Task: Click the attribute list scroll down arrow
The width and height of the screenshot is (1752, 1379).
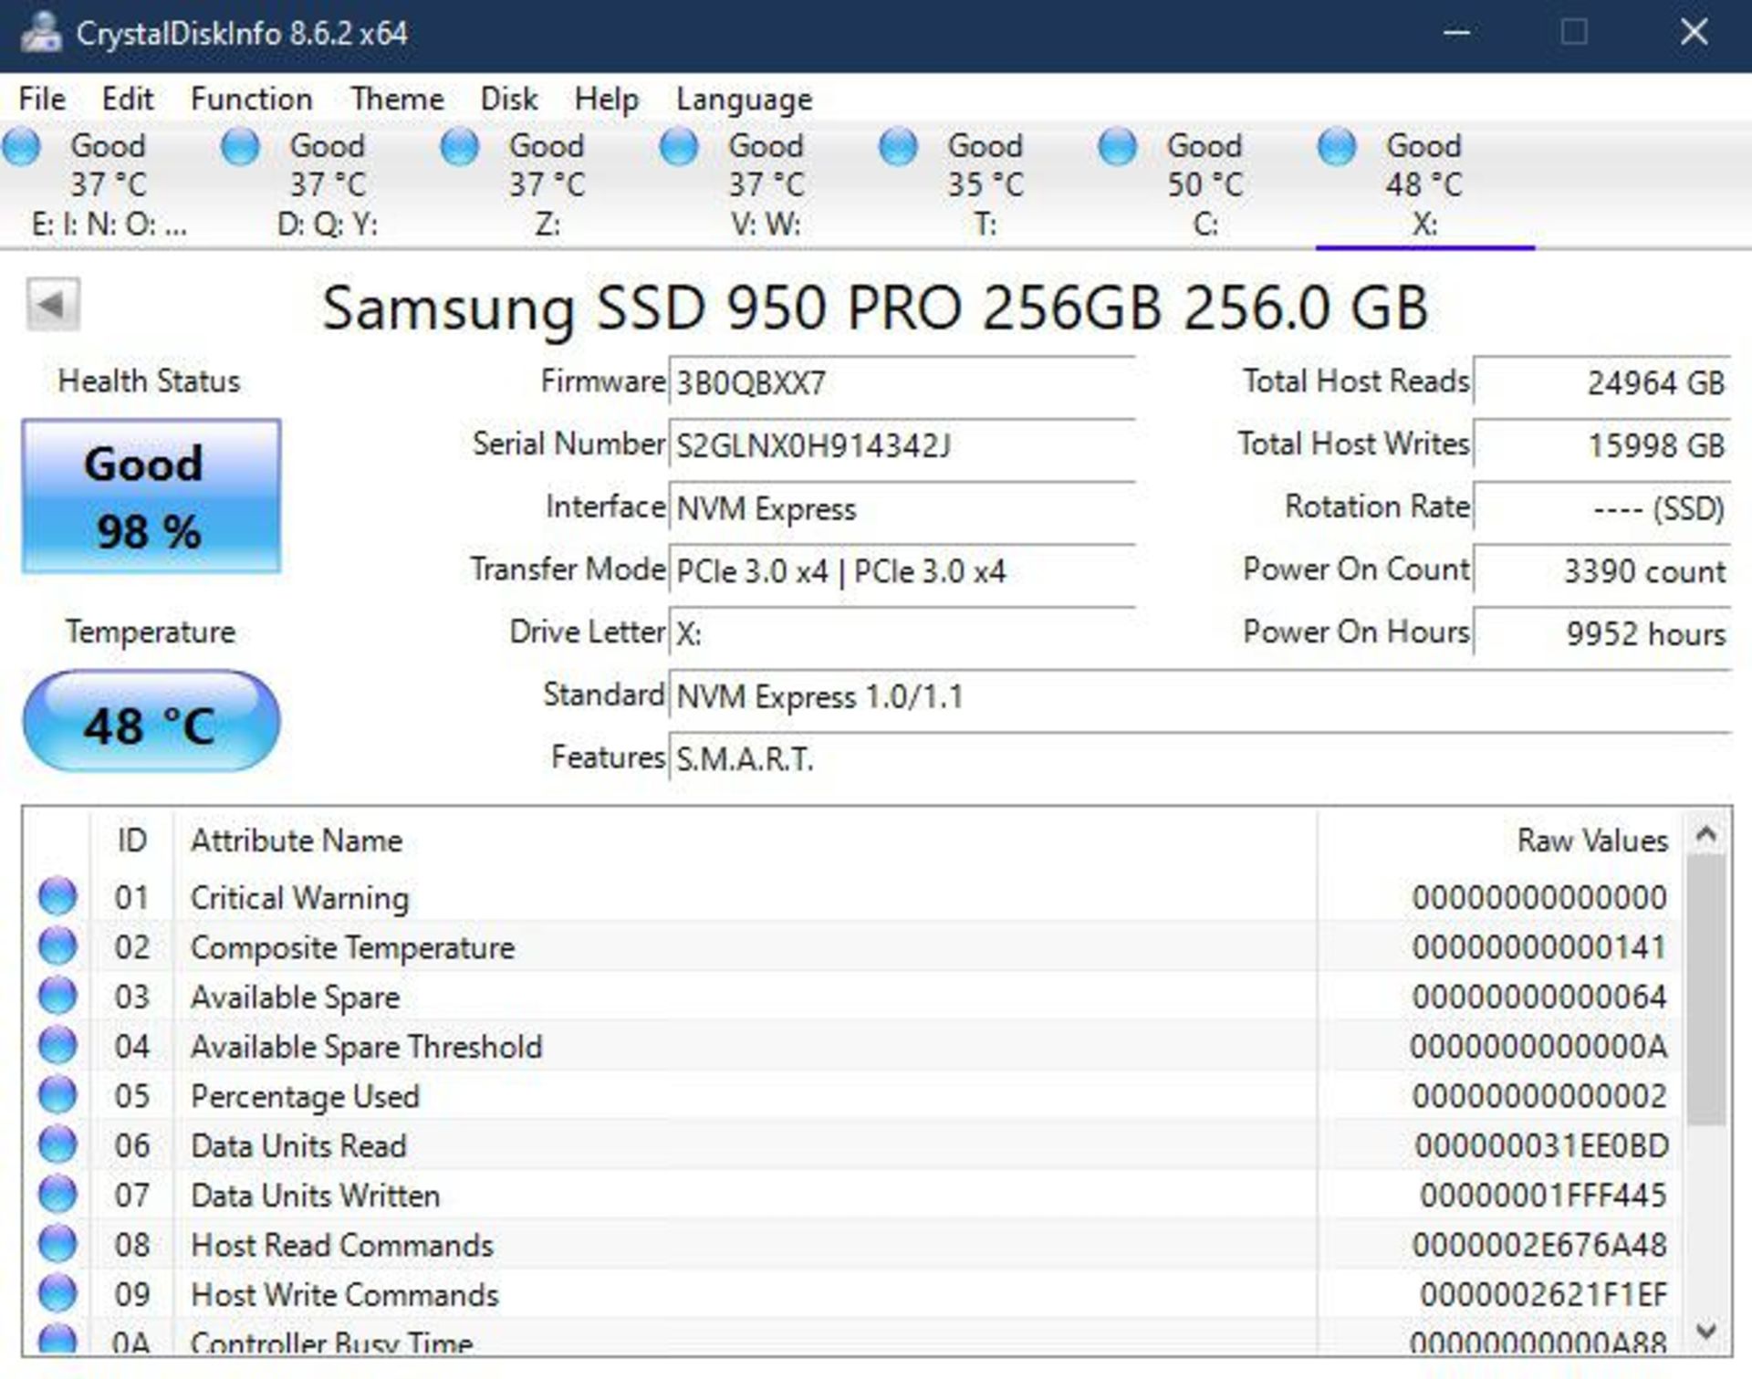Action: tap(1705, 1331)
